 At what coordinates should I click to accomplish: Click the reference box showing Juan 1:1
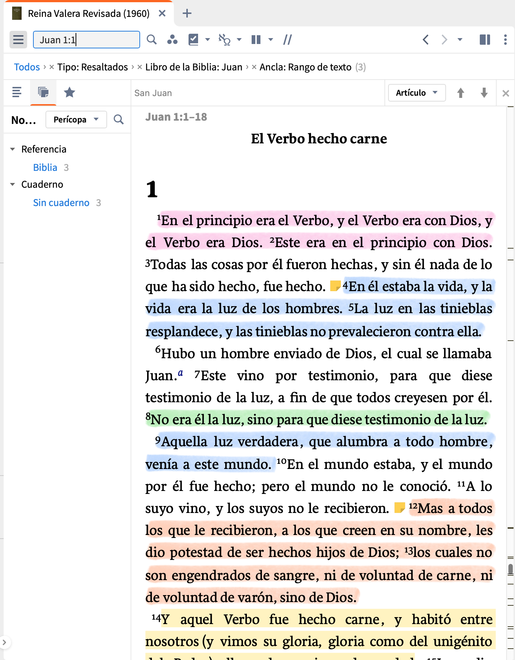point(87,40)
